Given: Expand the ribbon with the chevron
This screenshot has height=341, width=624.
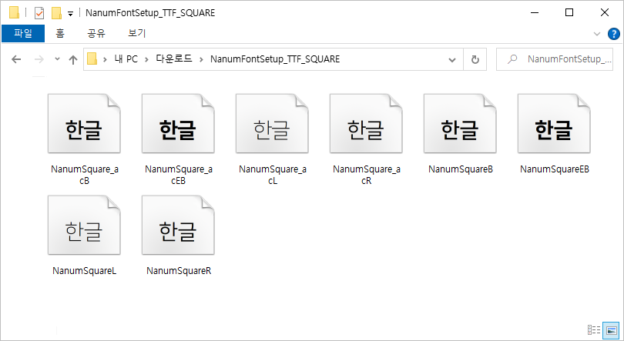Looking at the screenshot, I should [597, 34].
